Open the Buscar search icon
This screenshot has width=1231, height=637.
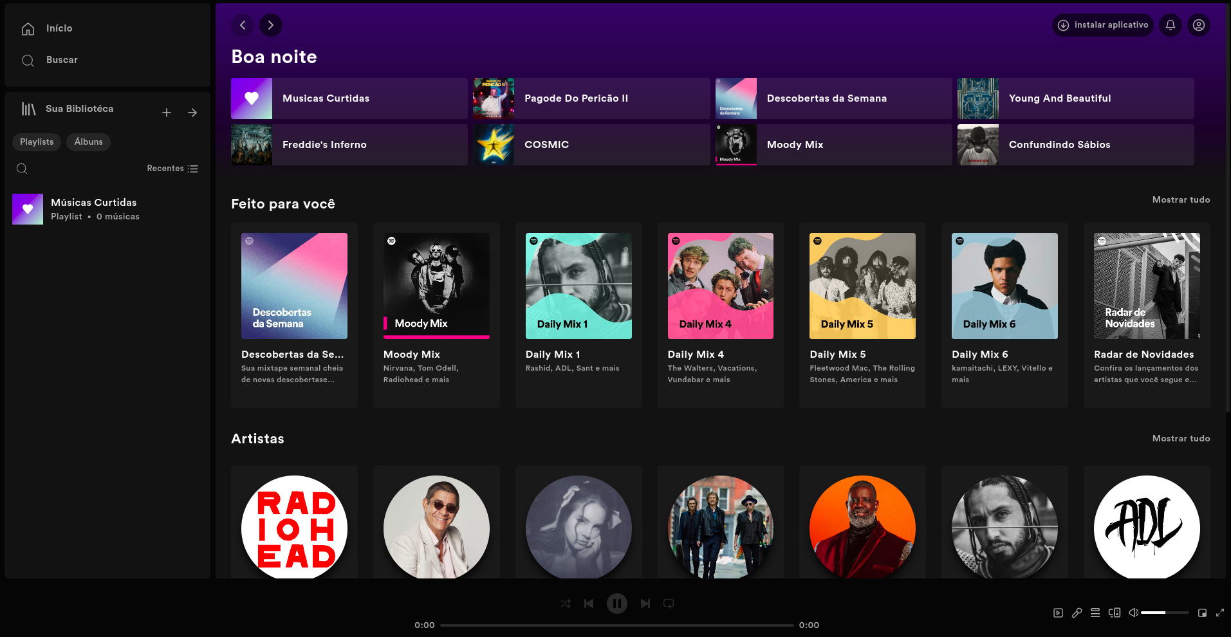28,60
